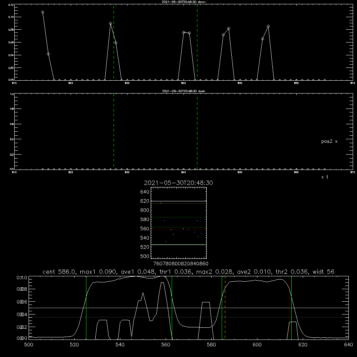Click the "580" y-axis label of middle plot
This screenshot has height=357, width=357.
[145, 220]
